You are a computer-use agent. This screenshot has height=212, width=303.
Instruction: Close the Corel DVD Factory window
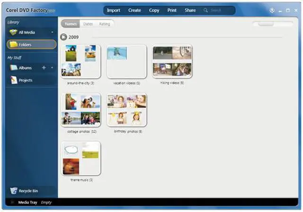[x=296, y=10]
